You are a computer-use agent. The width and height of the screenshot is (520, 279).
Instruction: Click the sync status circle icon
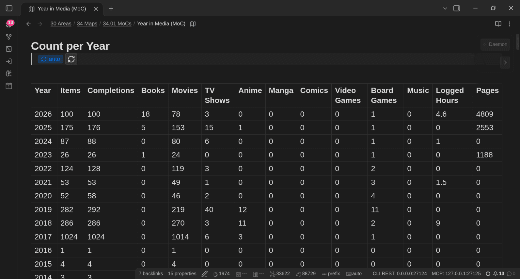click(x=488, y=274)
